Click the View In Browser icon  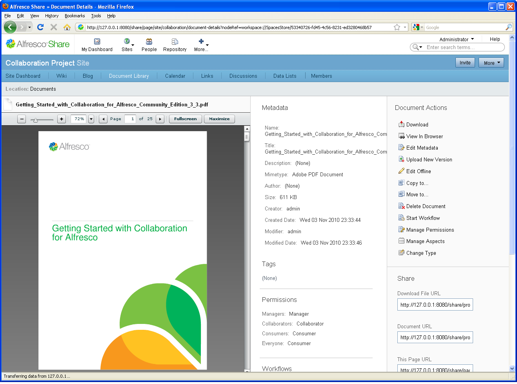[x=401, y=136]
